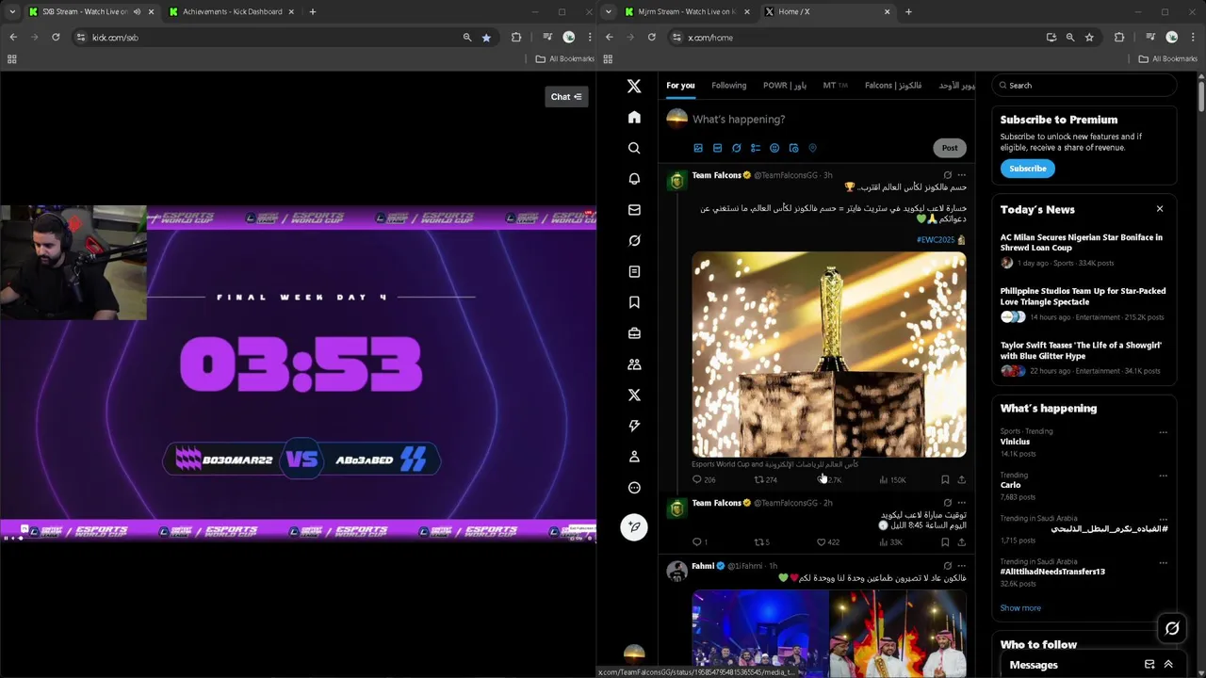
Task: Reload the x.com/home page
Action: point(652,37)
